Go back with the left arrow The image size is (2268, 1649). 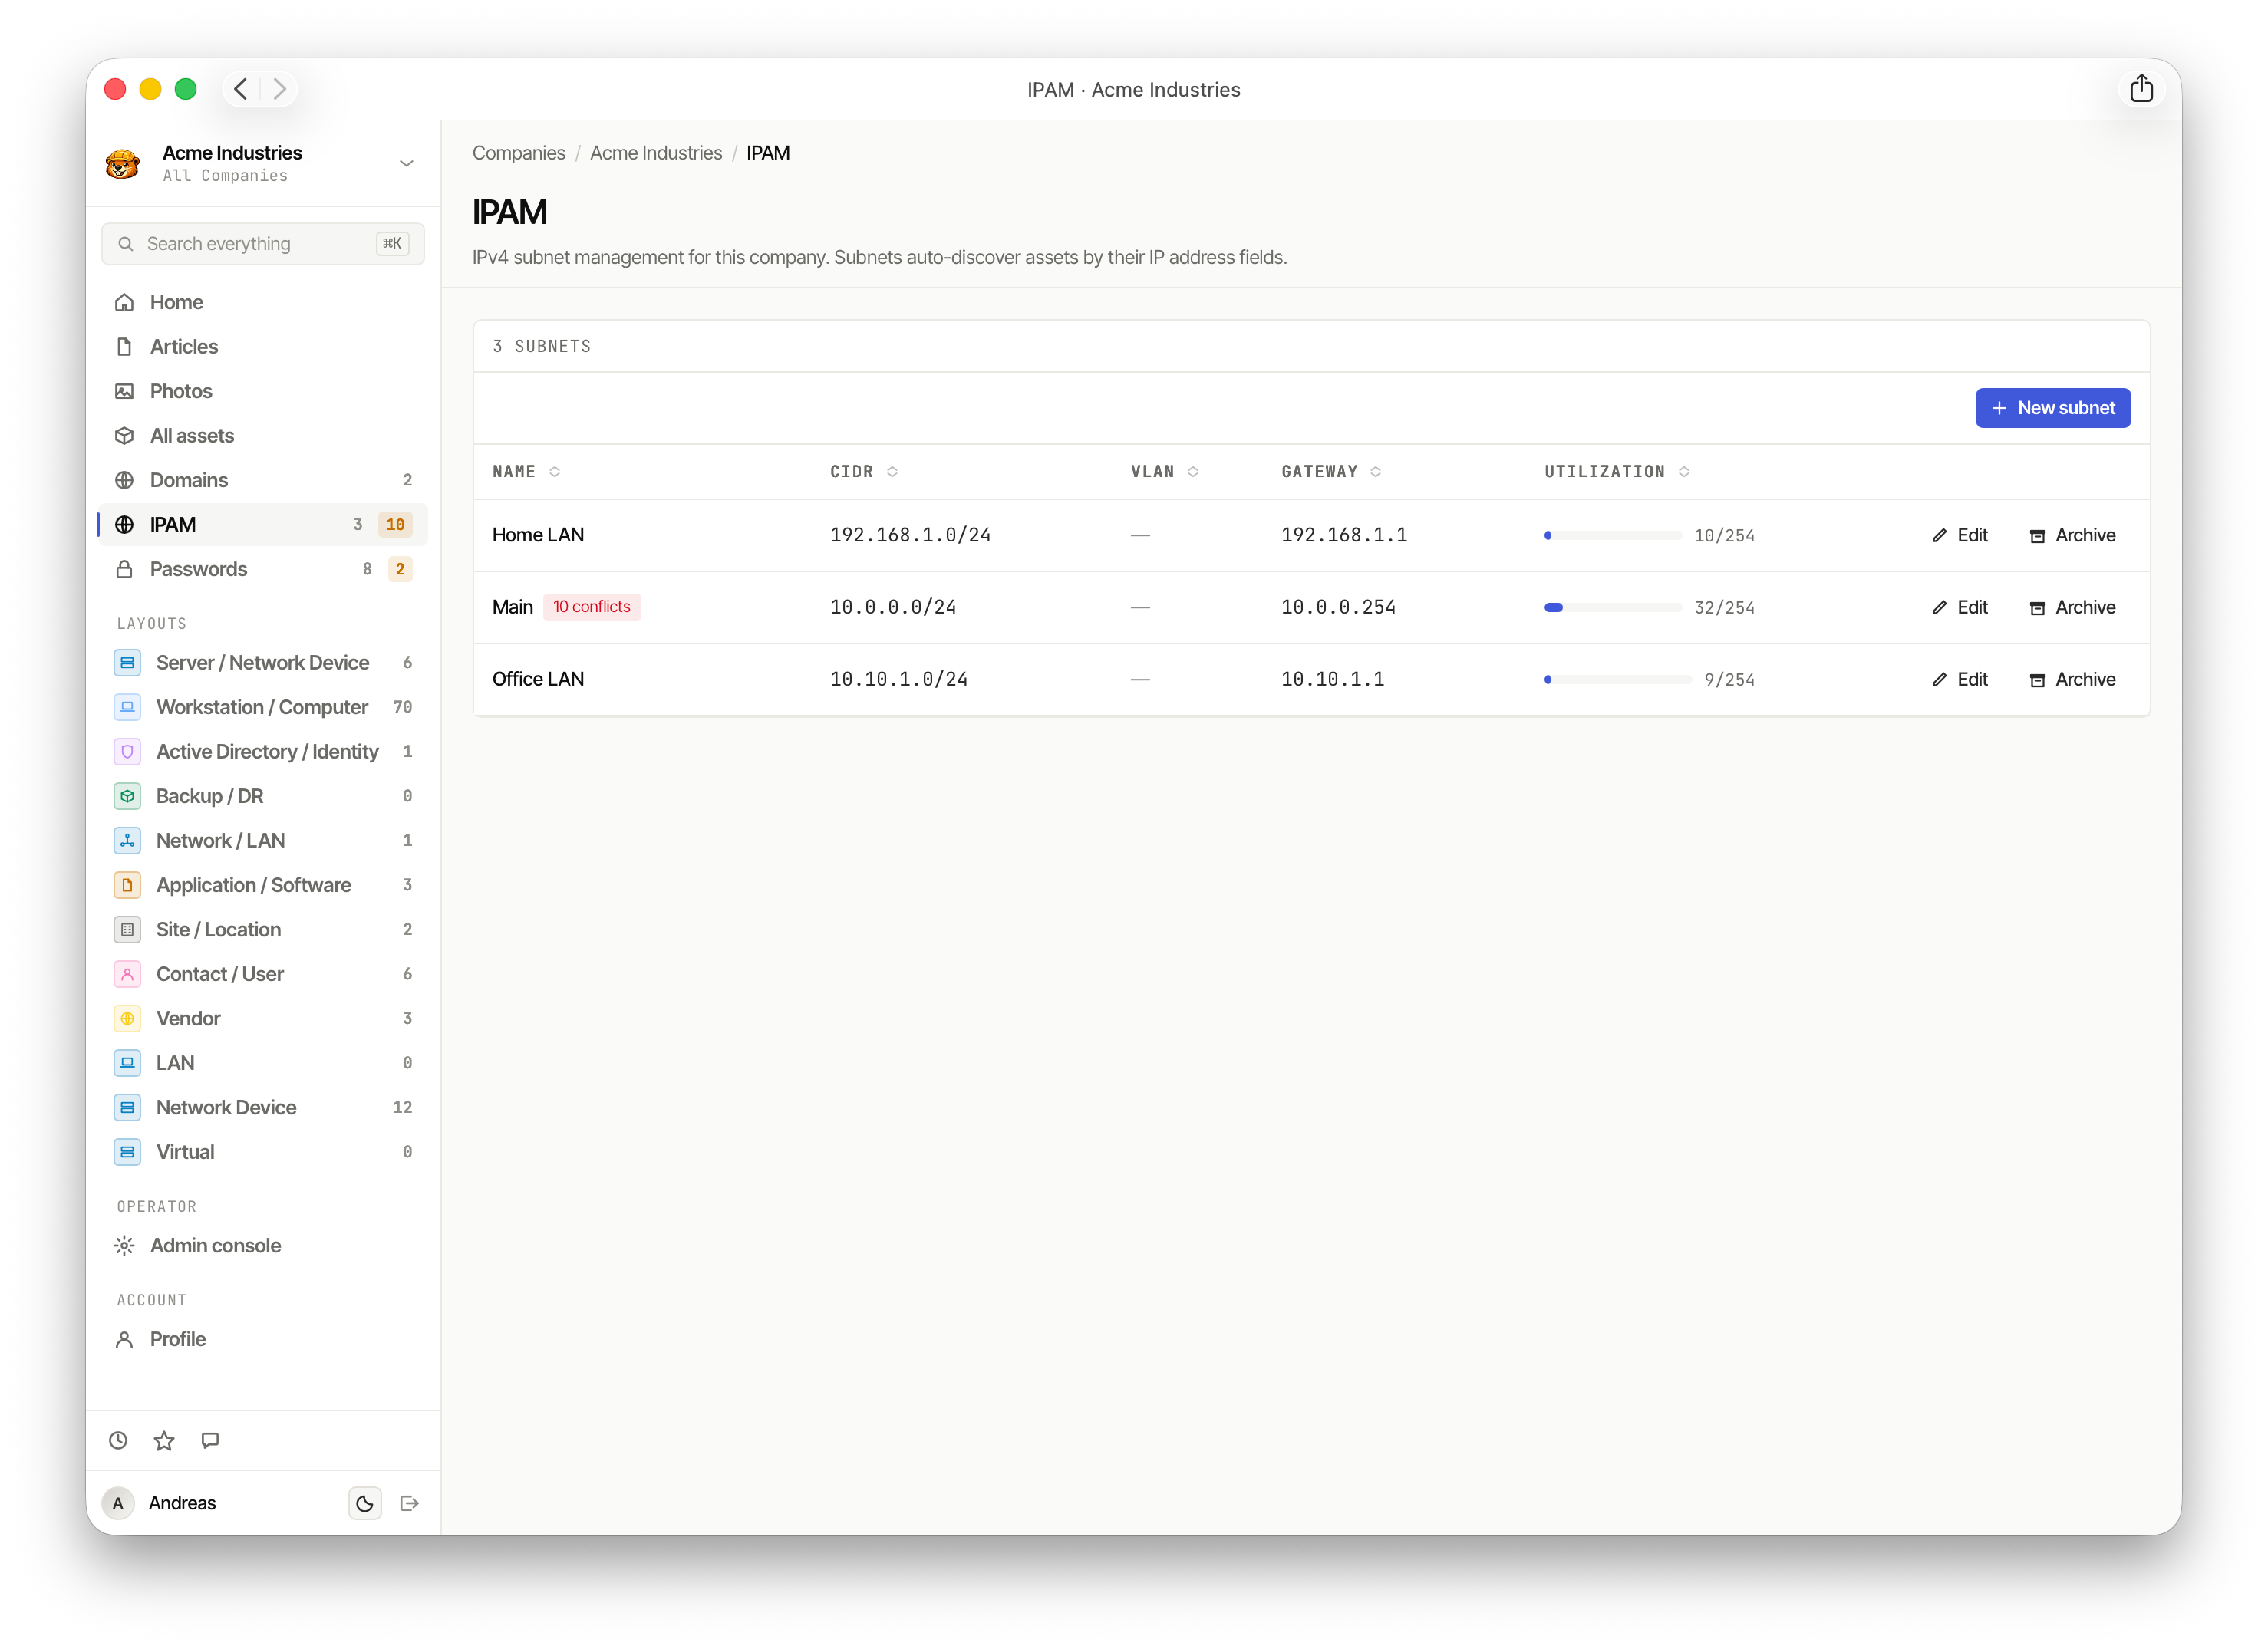tap(241, 89)
